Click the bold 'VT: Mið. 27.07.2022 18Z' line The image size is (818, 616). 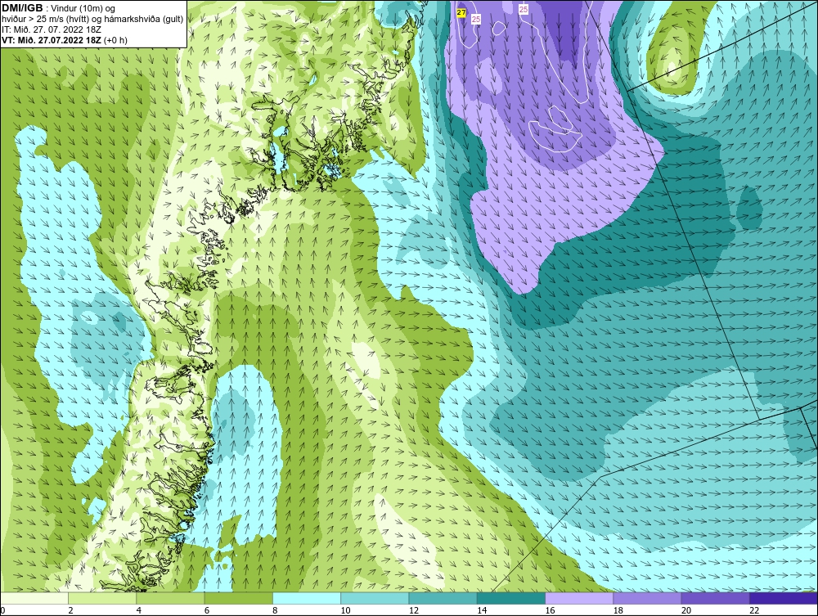pyautogui.click(x=52, y=40)
